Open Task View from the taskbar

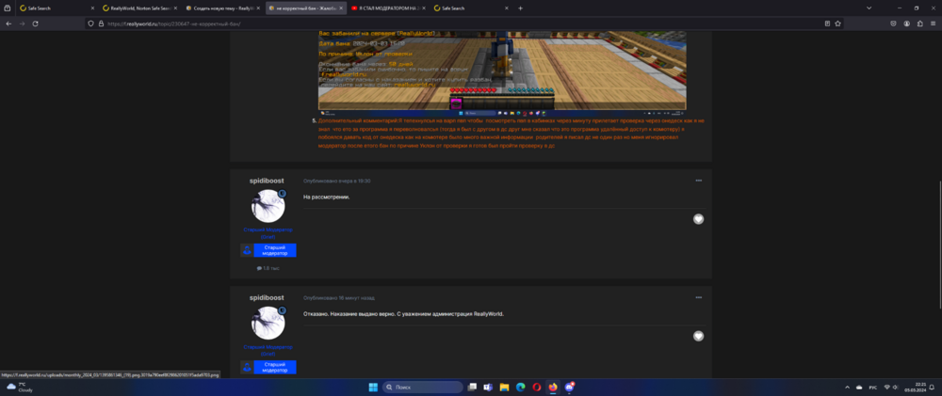click(x=472, y=387)
